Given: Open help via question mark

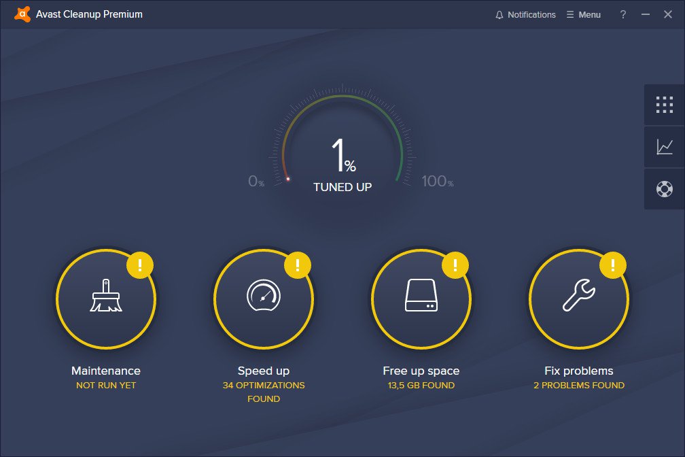Looking at the screenshot, I should coord(623,14).
